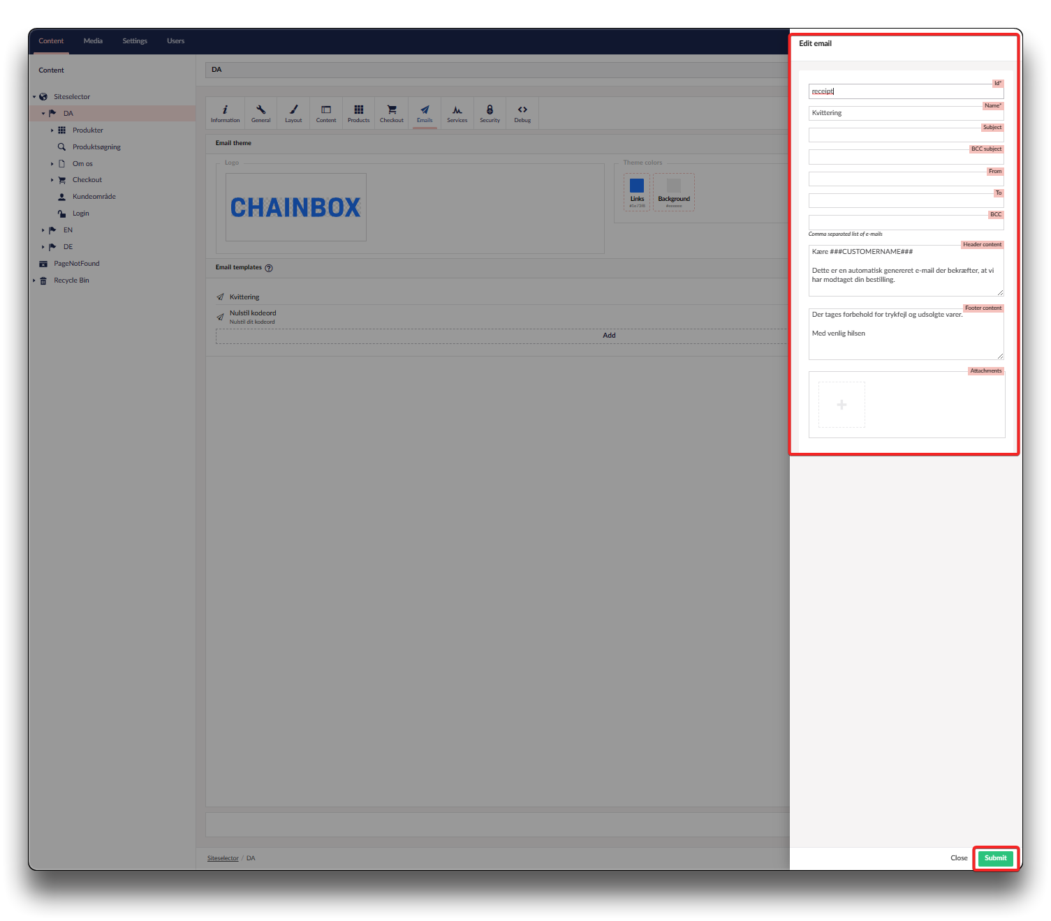Click the CHAINBOX logo thumbnail
The image size is (1051, 921).
[296, 207]
